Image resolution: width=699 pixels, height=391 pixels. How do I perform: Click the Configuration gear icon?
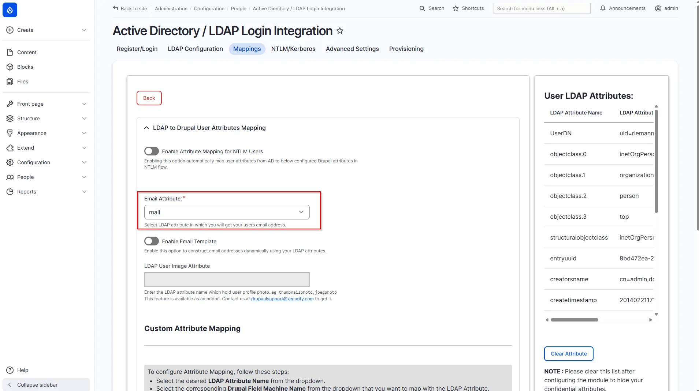click(x=10, y=162)
